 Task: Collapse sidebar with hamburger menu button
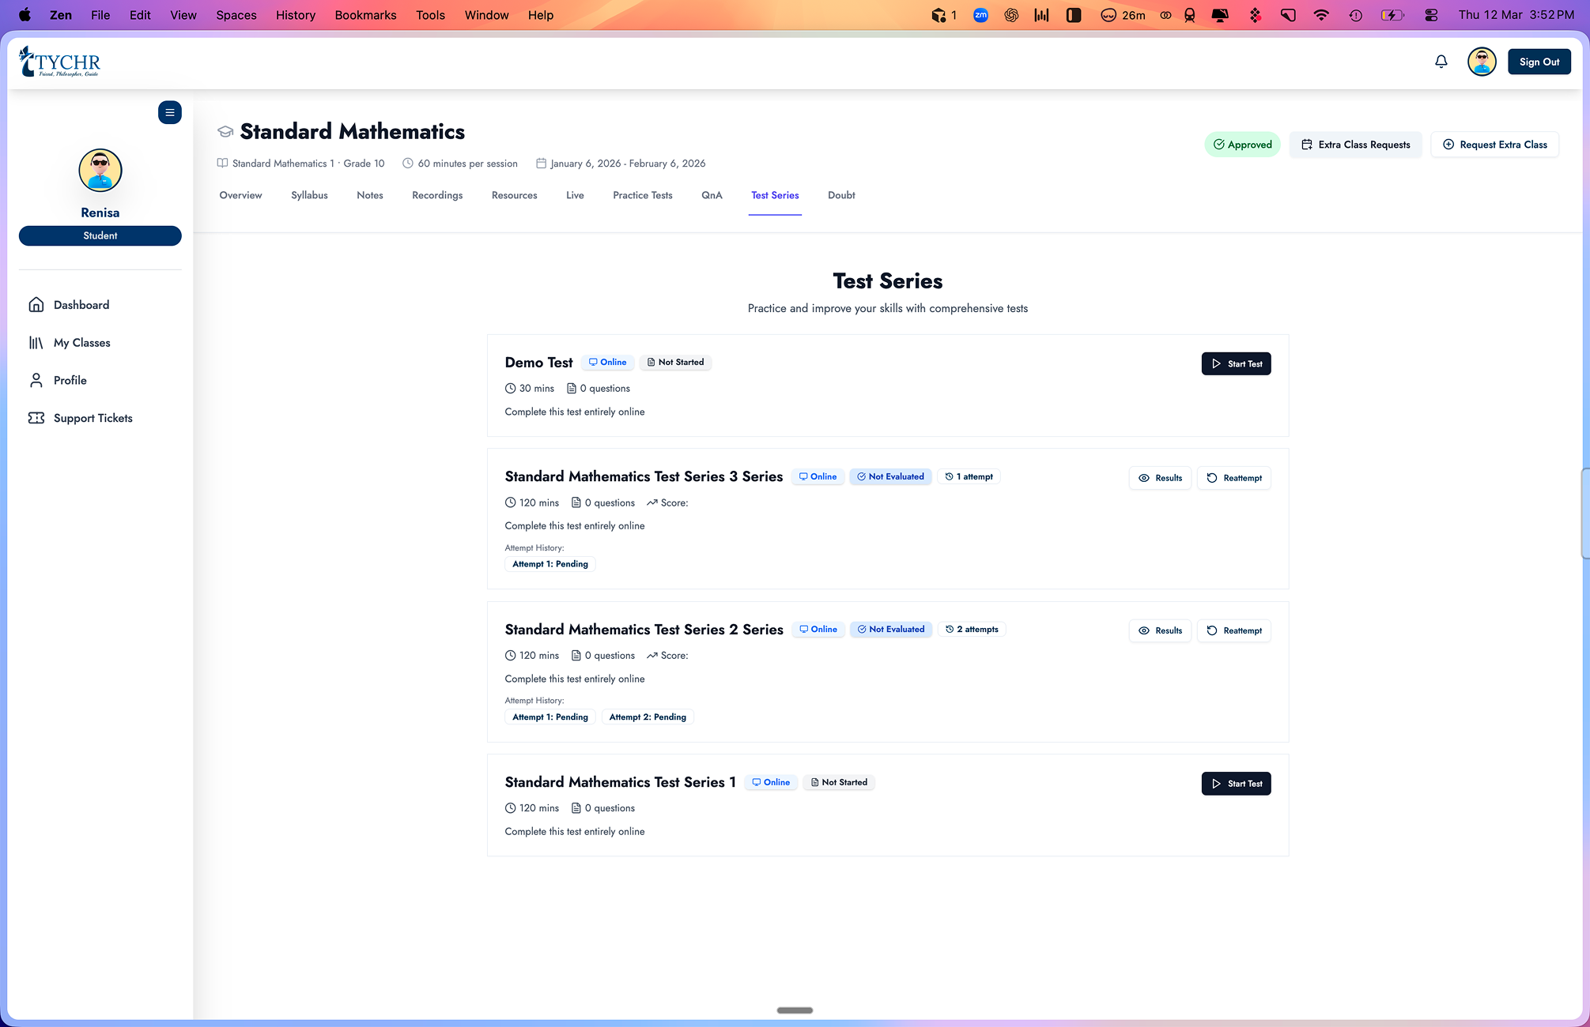pos(169,112)
